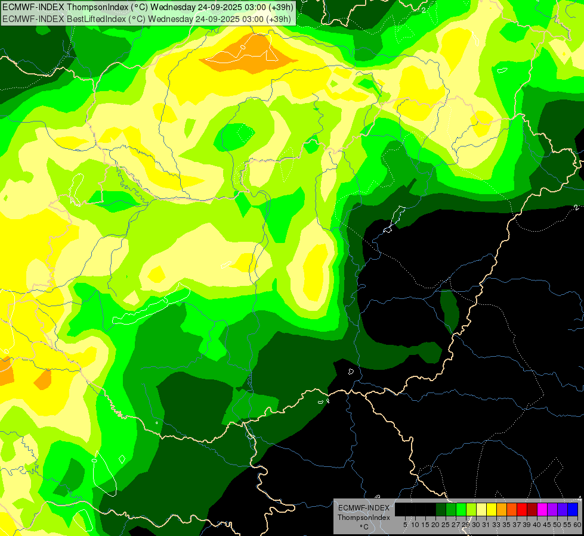
Task: Click the black swatch between 15 and 20
Action: [431, 509]
